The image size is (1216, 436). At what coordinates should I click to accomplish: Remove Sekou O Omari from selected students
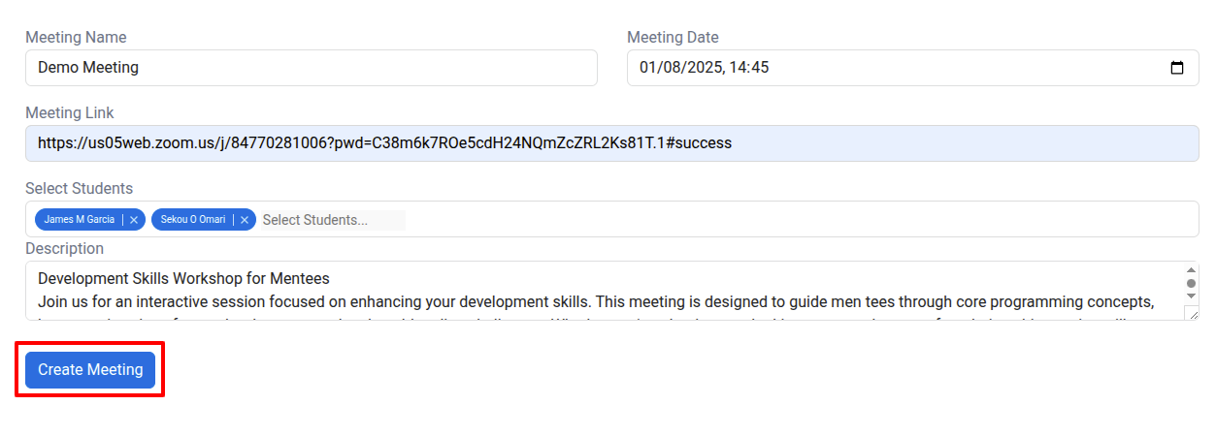[245, 220]
